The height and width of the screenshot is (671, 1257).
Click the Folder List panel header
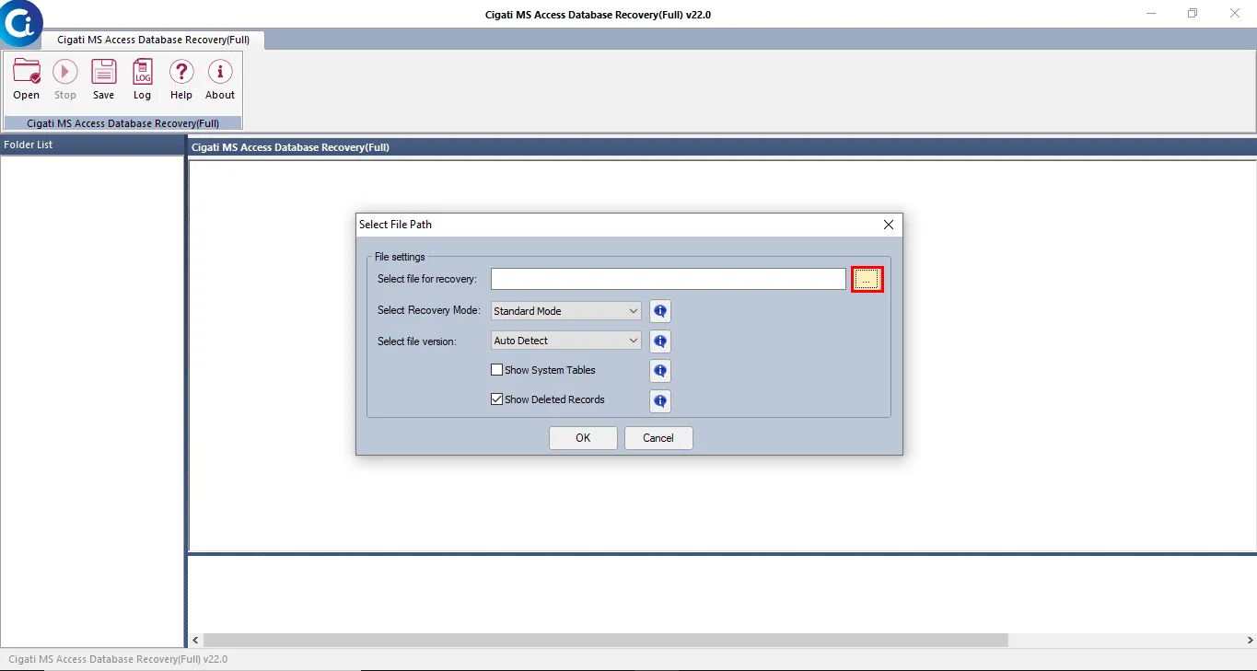click(x=93, y=145)
